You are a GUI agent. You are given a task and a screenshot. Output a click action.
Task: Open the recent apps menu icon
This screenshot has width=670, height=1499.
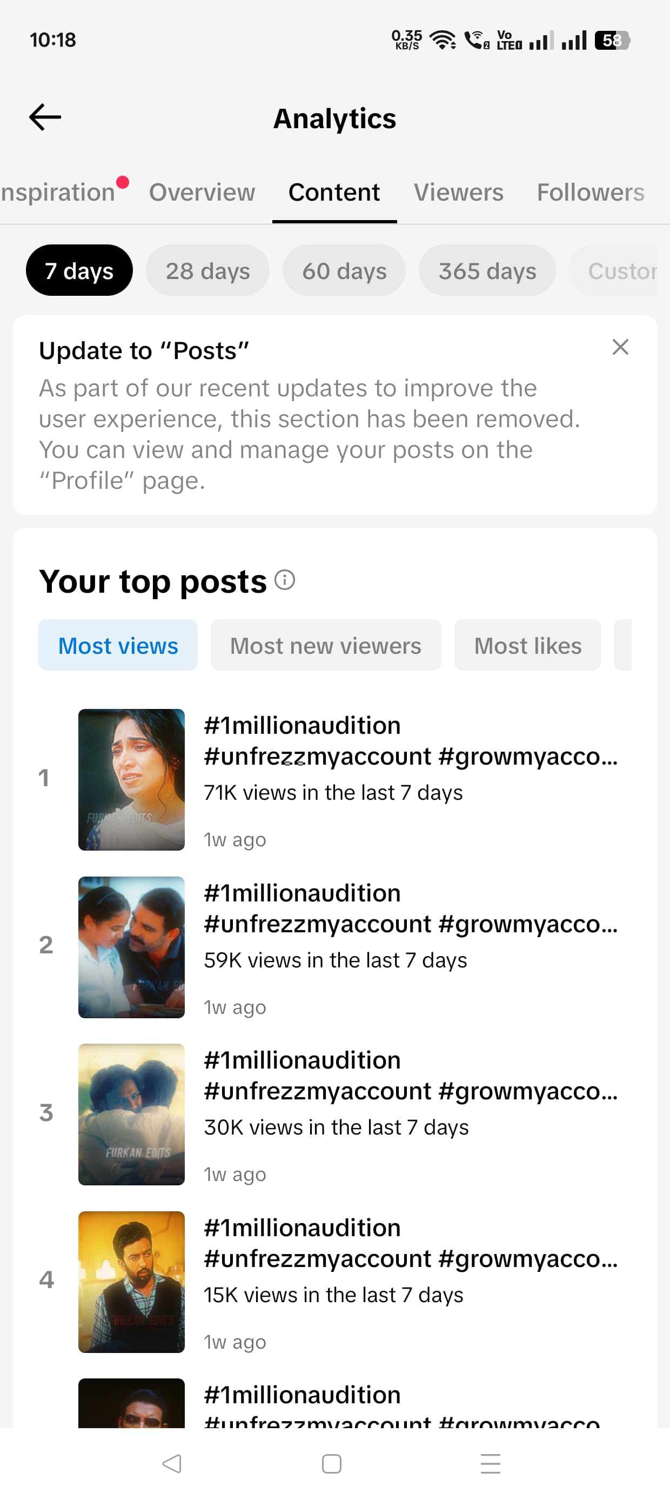pyautogui.click(x=490, y=1463)
